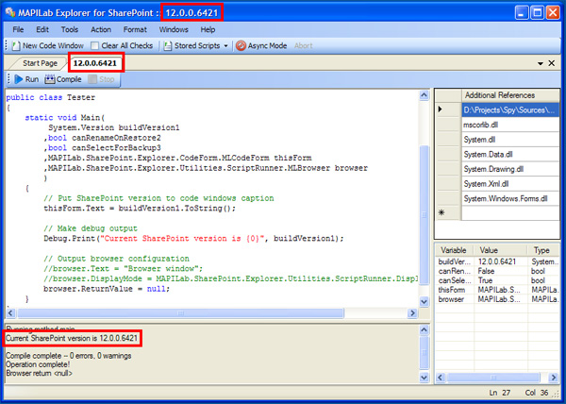Open the Edit menu
Image resolution: width=566 pixels, height=404 pixels.
(x=42, y=29)
